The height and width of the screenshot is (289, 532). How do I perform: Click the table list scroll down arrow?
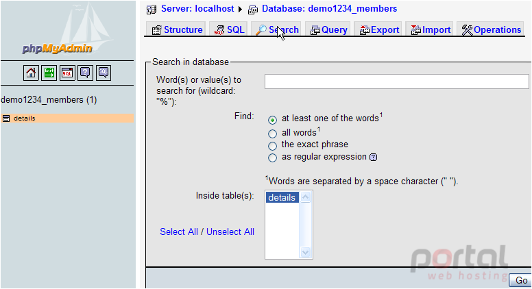coord(305,252)
